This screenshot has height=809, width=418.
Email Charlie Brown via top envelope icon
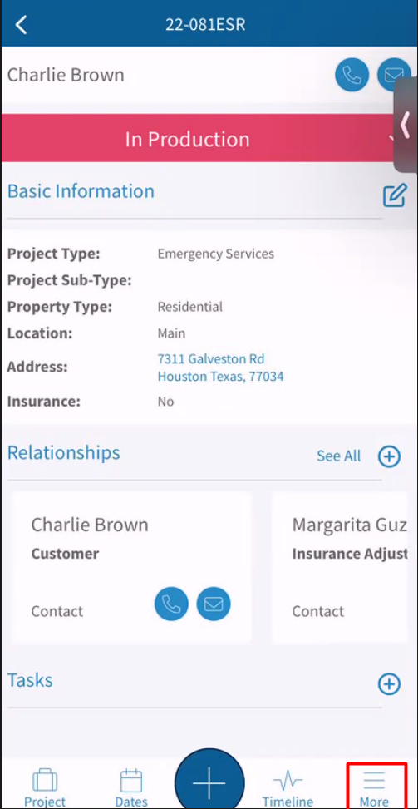point(394,76)
